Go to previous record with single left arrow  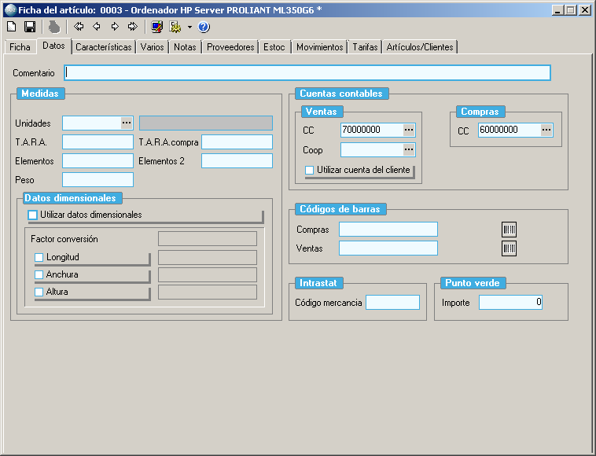point(97,27)
